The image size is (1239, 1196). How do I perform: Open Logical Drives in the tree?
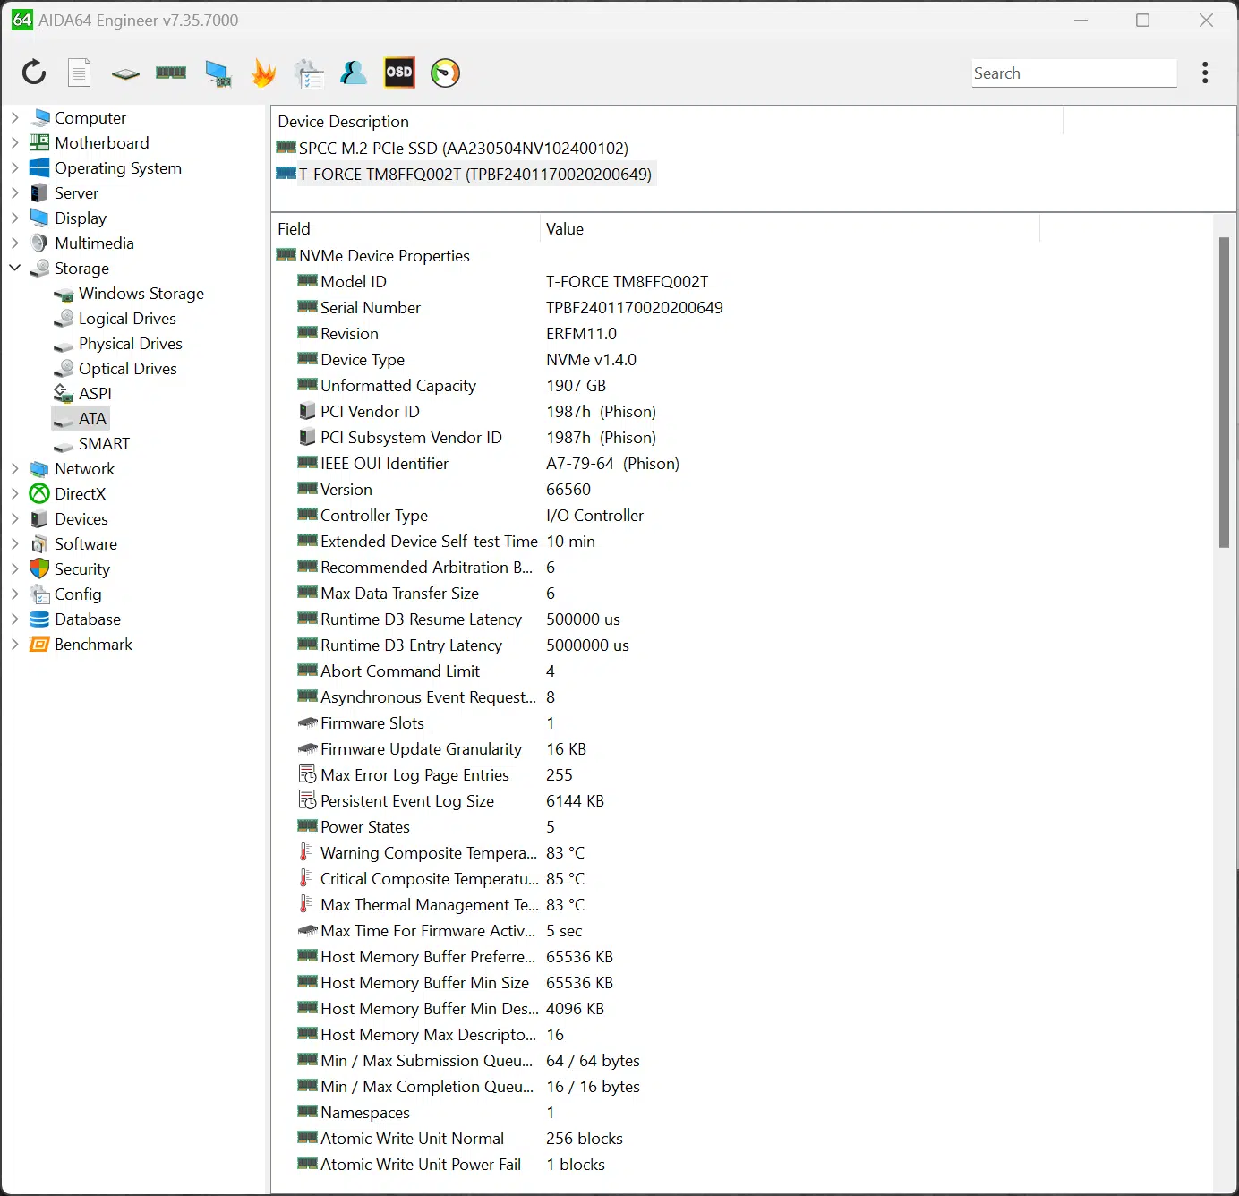tap(127, 318)
